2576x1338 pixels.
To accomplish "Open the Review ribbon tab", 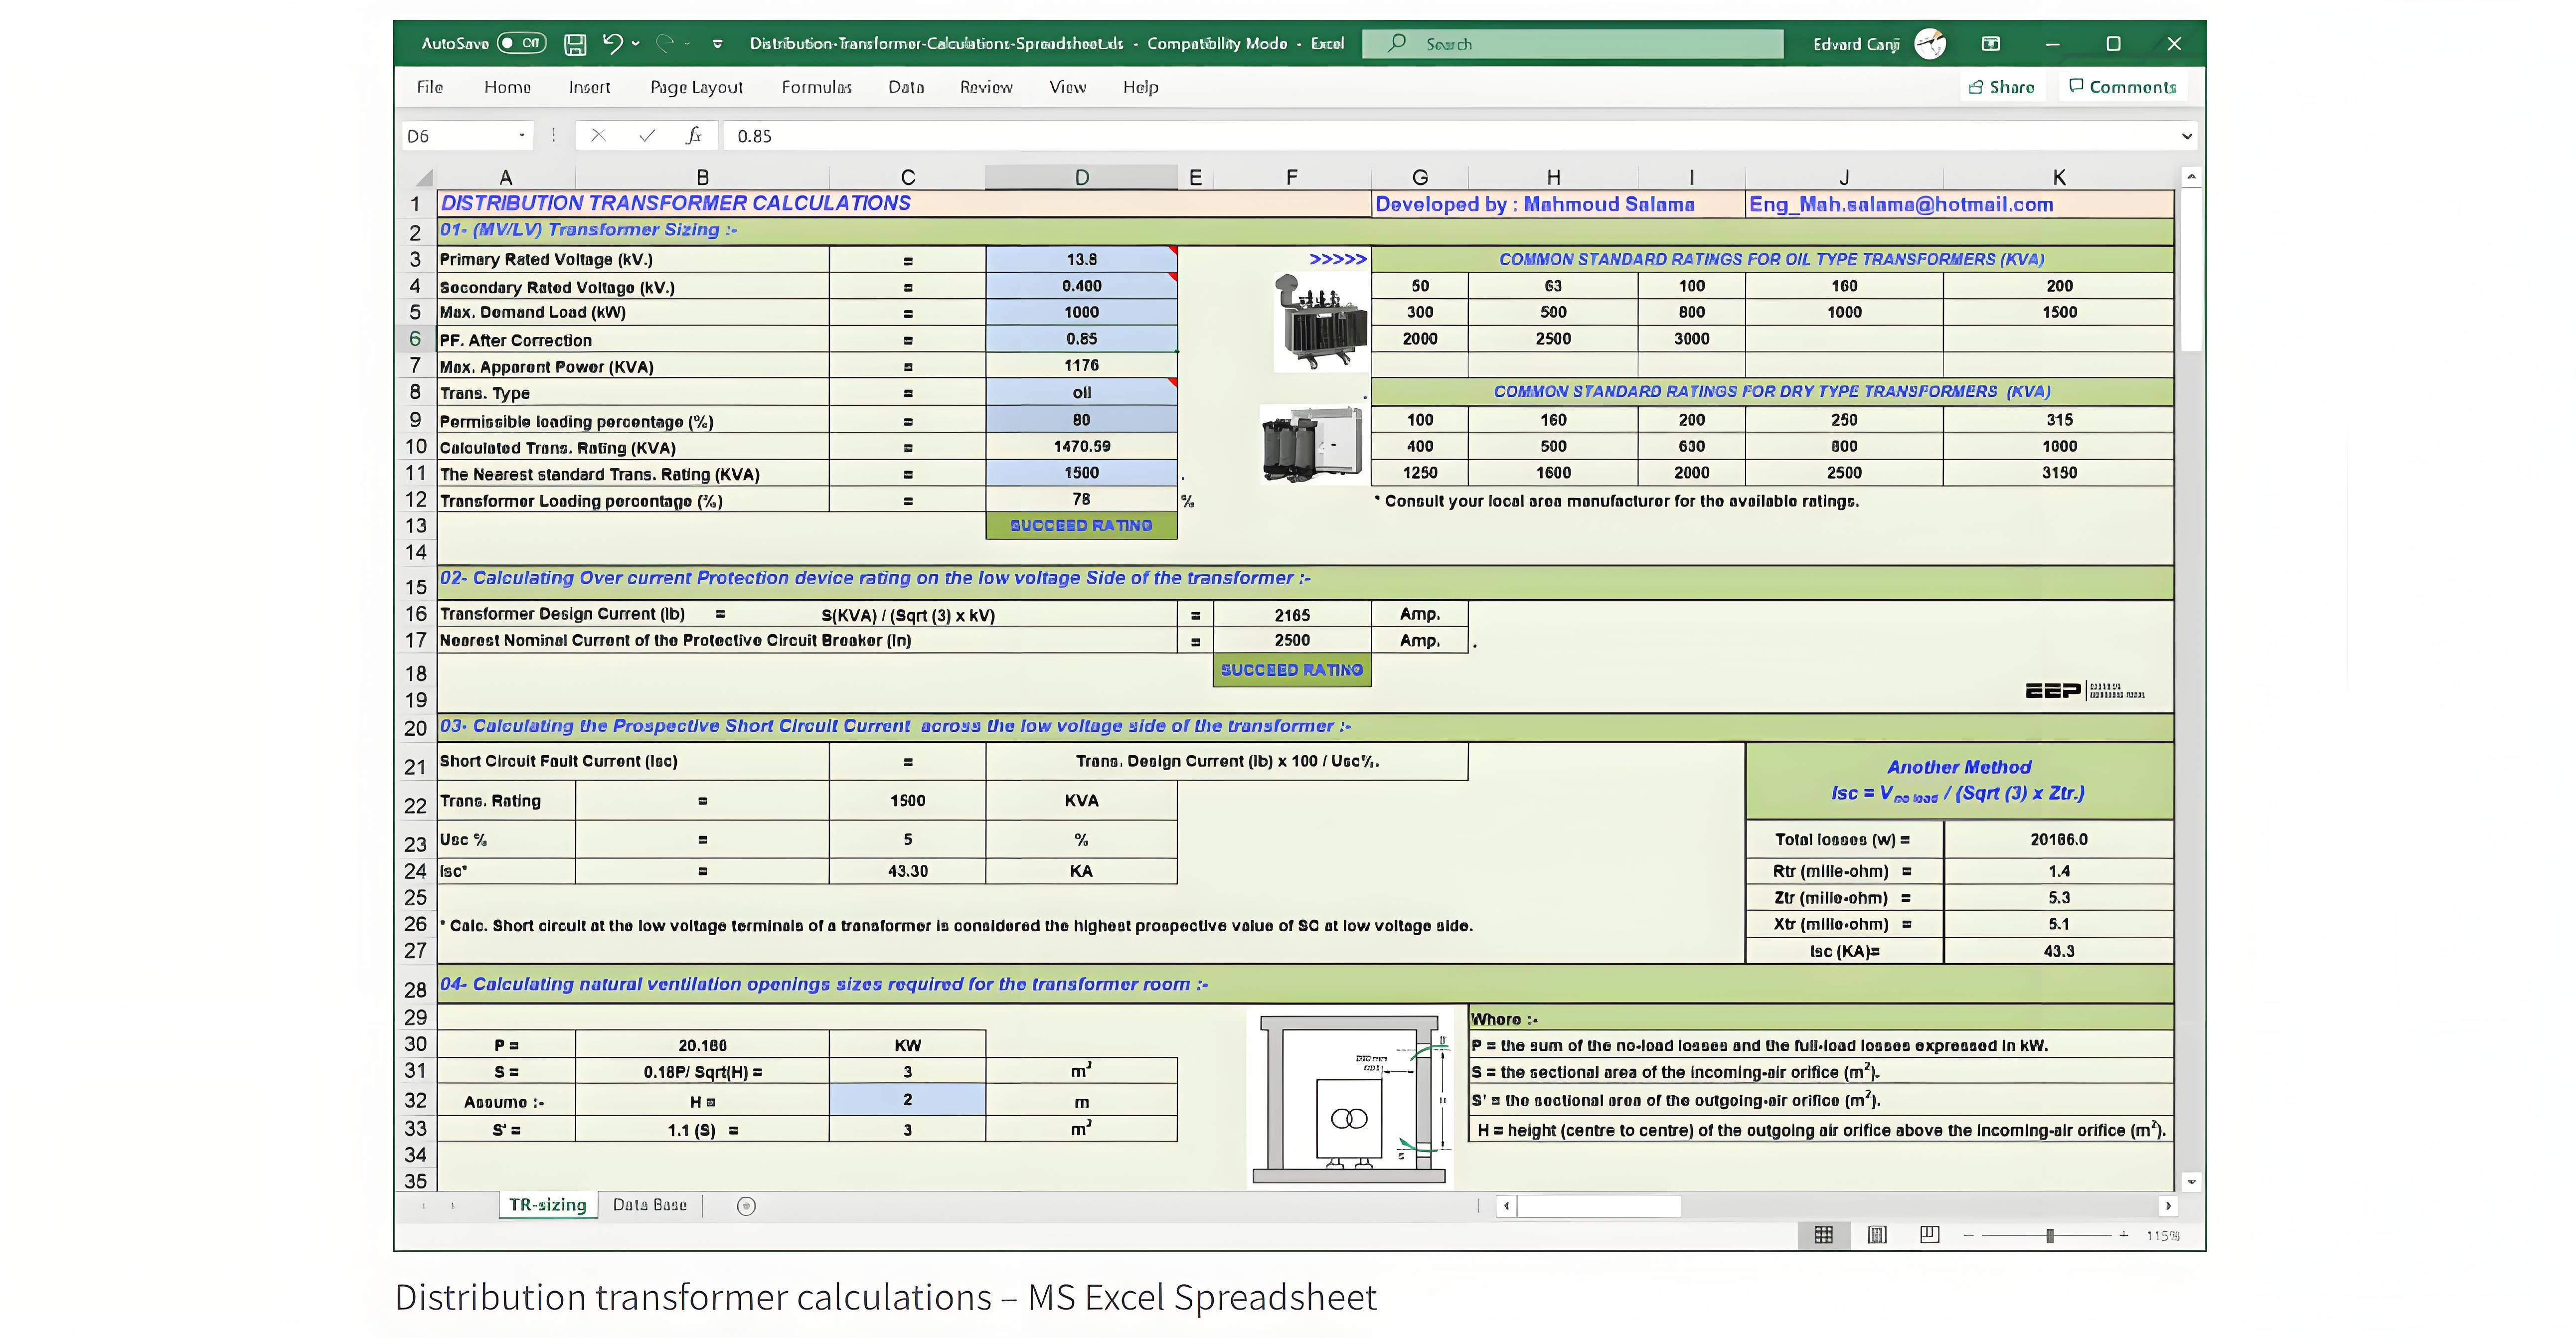I will 986,87.
